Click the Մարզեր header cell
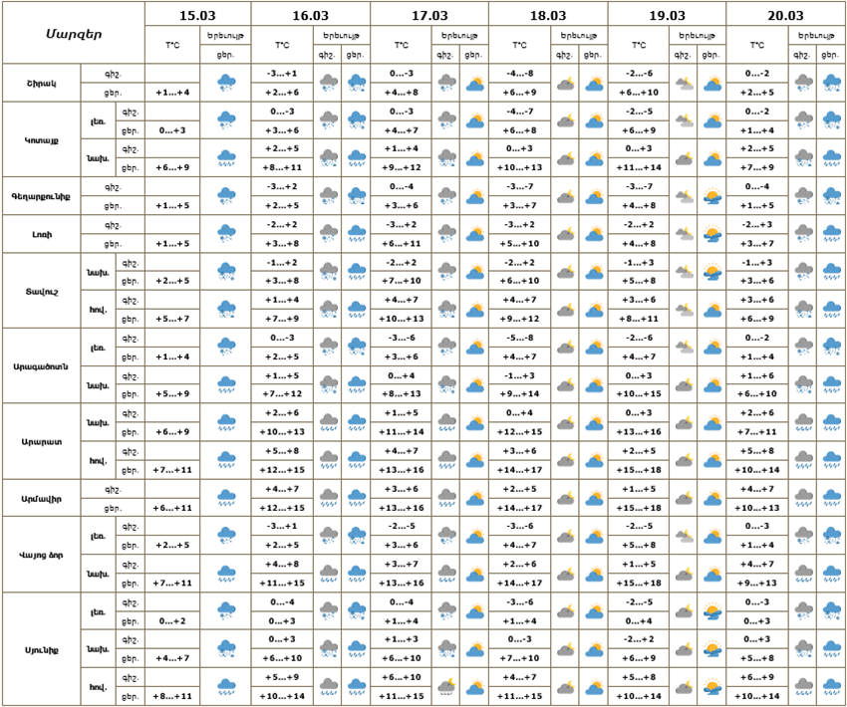This screenshot has width=847, height=707. click(x=74, y=33)
